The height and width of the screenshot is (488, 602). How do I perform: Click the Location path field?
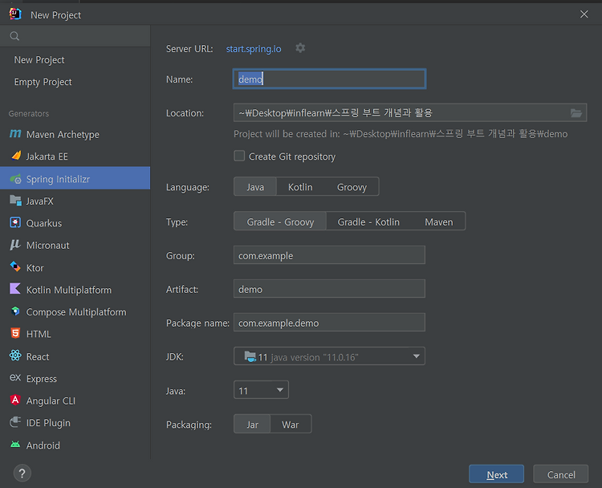pos(410,113)
